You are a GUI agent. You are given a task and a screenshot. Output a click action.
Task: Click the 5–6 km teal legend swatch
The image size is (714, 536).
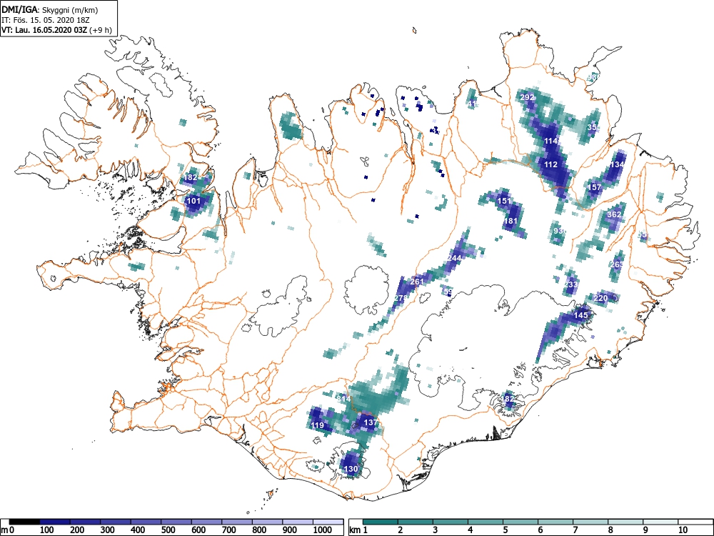point(521,522)
